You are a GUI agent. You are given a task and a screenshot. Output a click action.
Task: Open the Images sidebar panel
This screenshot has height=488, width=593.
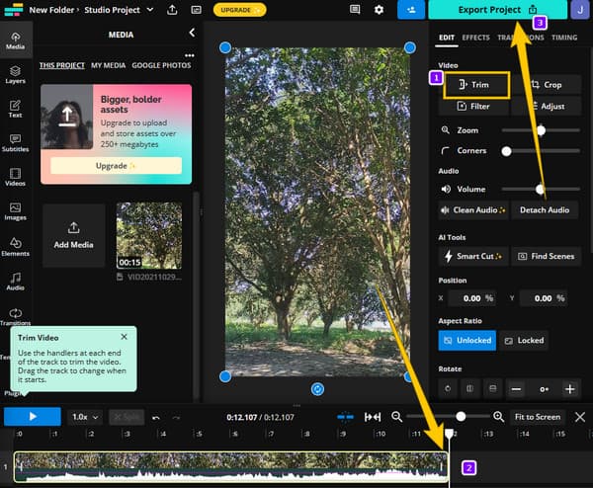click(15, 211)
